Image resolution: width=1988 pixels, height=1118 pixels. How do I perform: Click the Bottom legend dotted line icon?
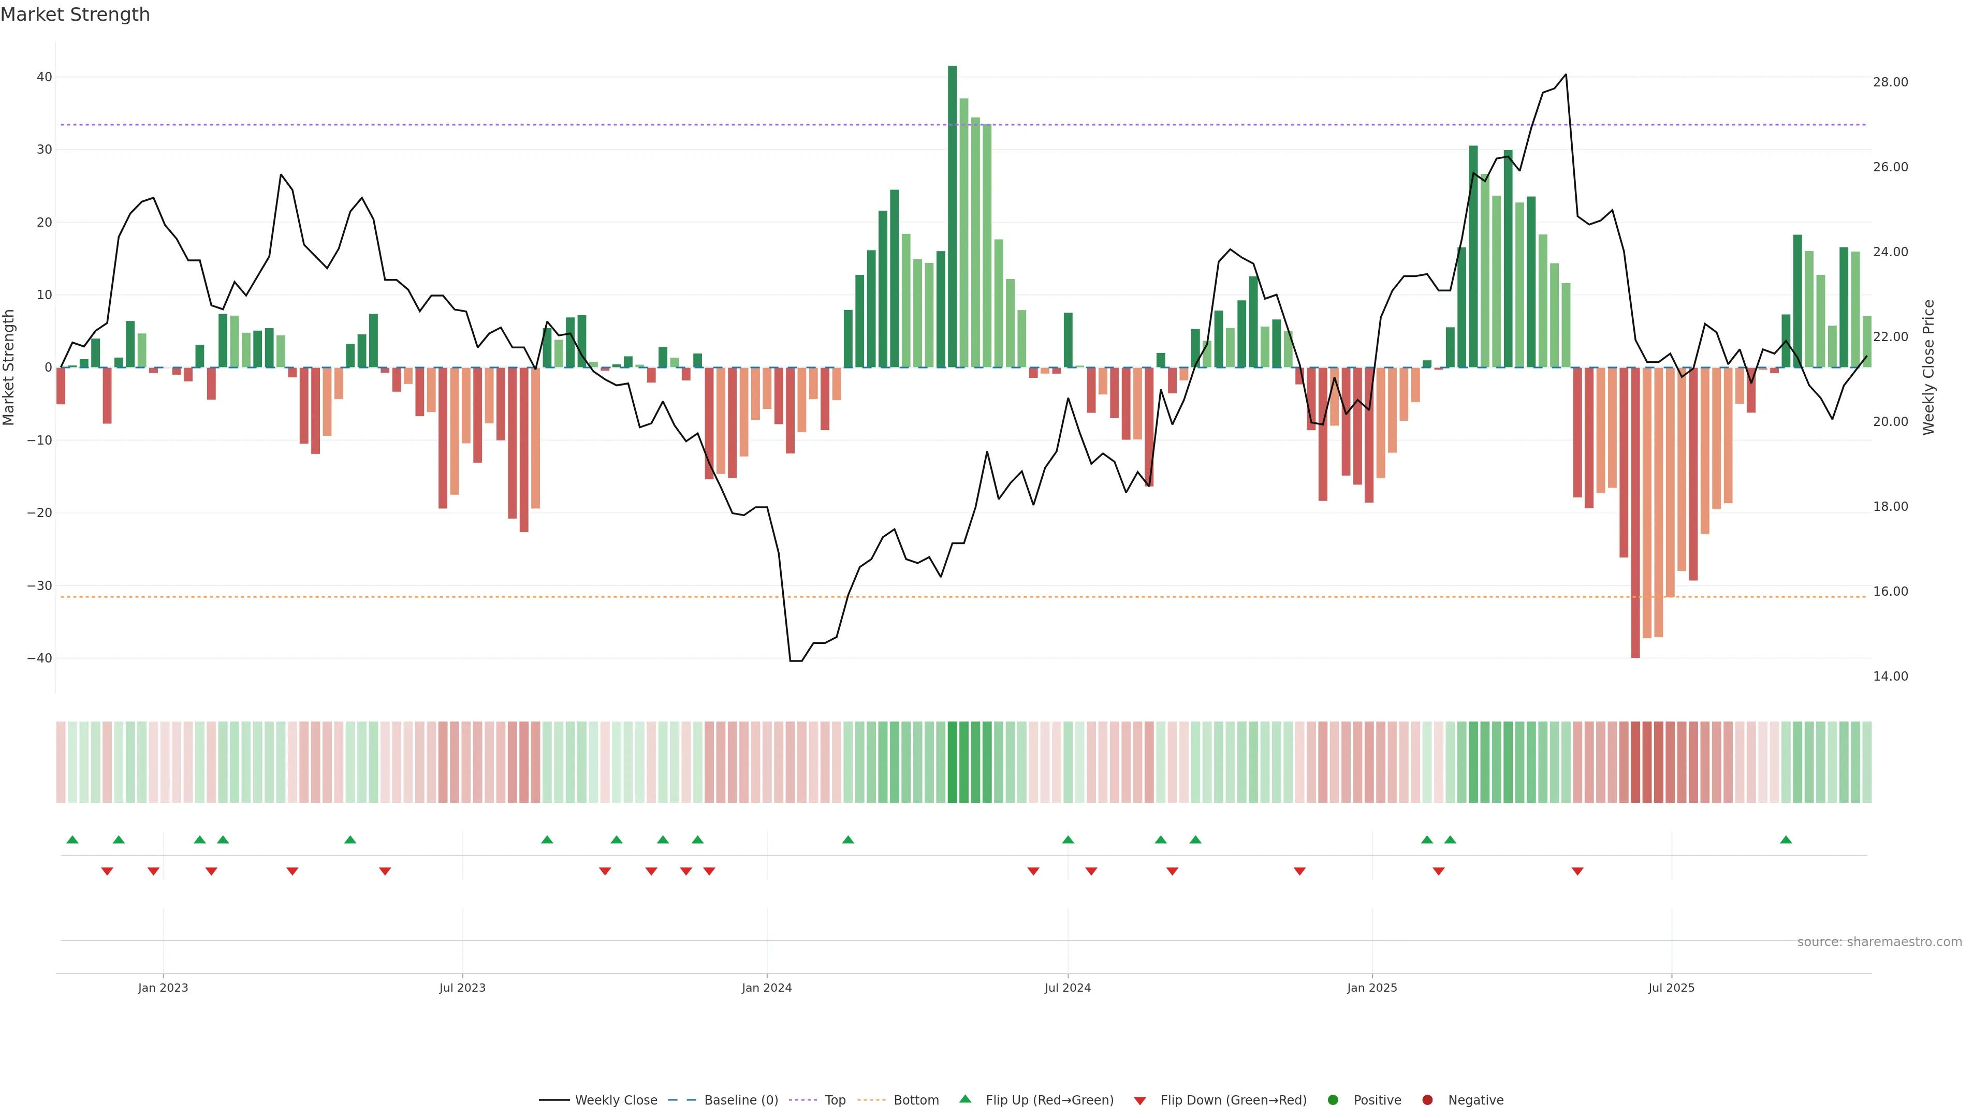click(x=871, y=1100)
